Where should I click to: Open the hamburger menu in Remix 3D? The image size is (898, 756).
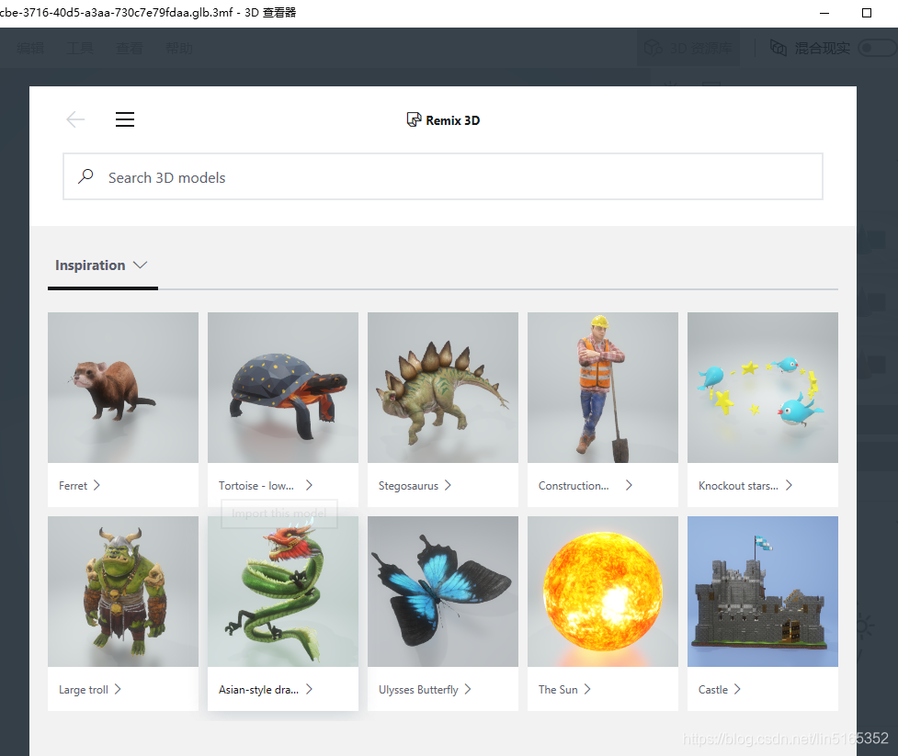125,119
